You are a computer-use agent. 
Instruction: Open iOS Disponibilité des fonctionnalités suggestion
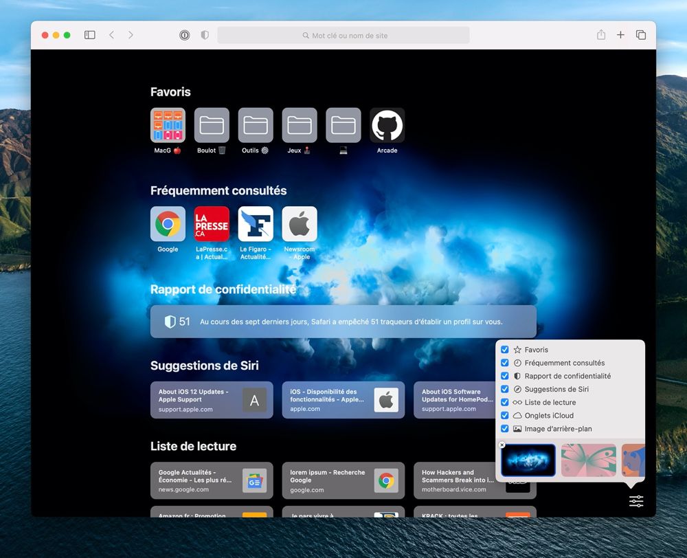[343, 400]
